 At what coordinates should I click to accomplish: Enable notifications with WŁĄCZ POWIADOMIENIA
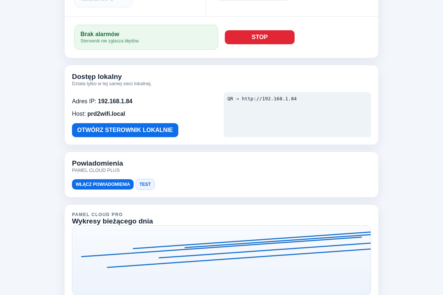tap(103, 184)
